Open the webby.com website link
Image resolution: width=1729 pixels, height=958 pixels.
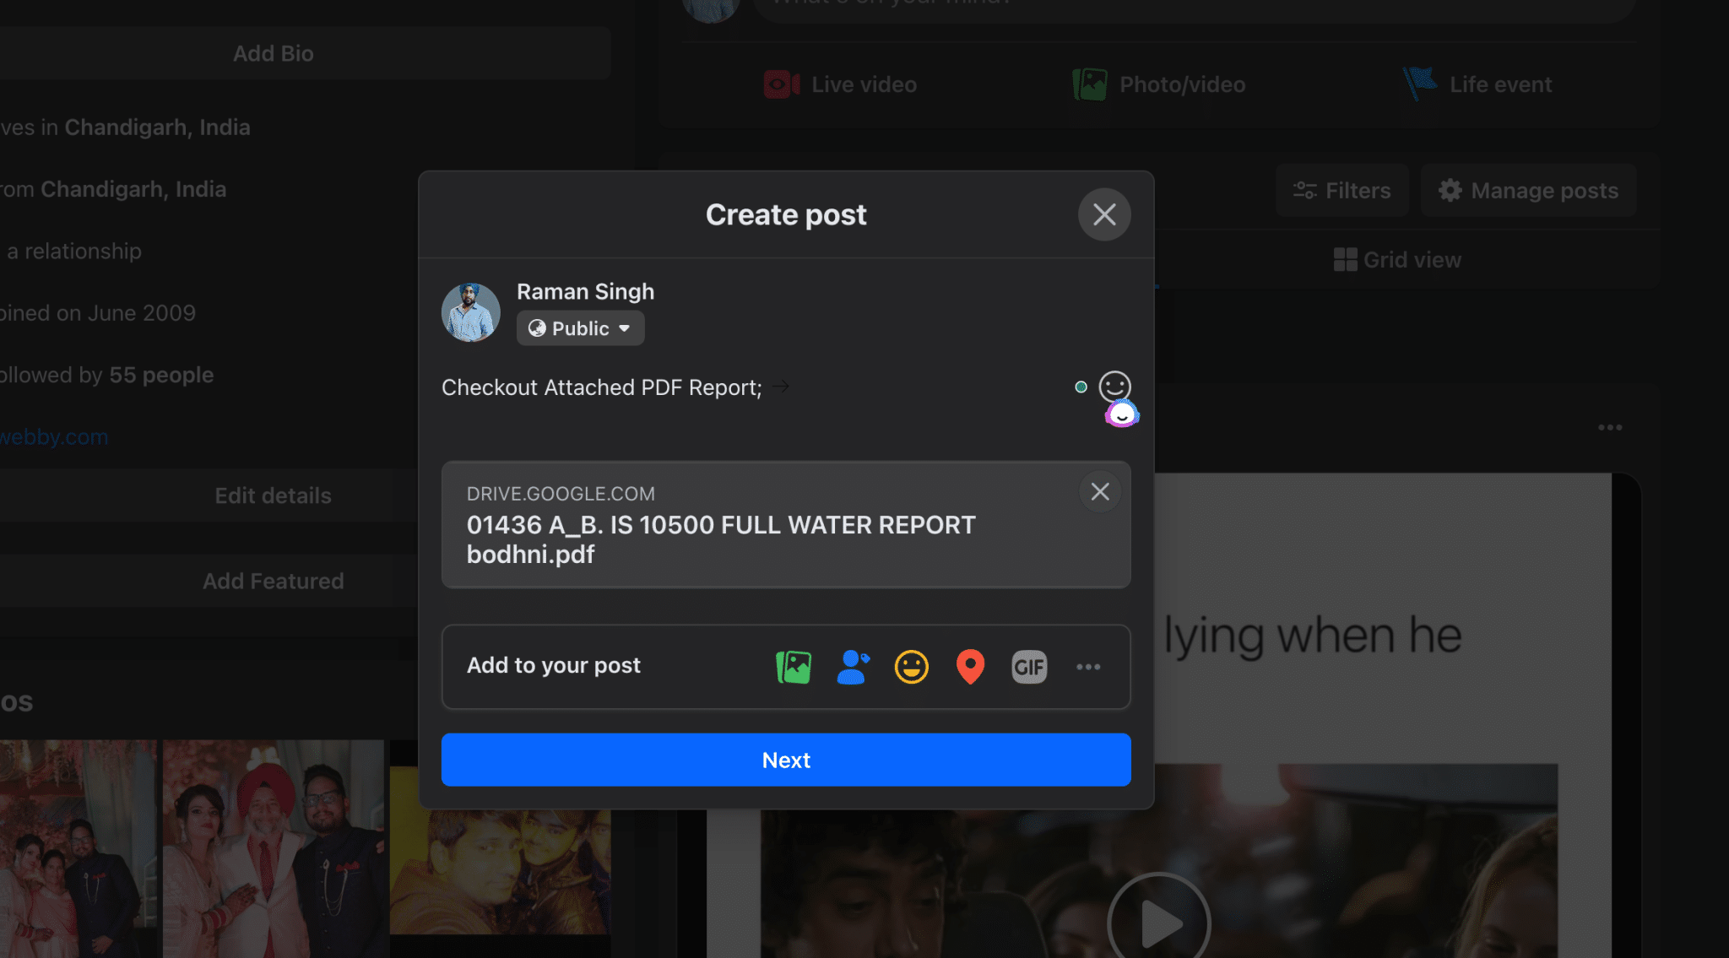(x=53, y=436)
